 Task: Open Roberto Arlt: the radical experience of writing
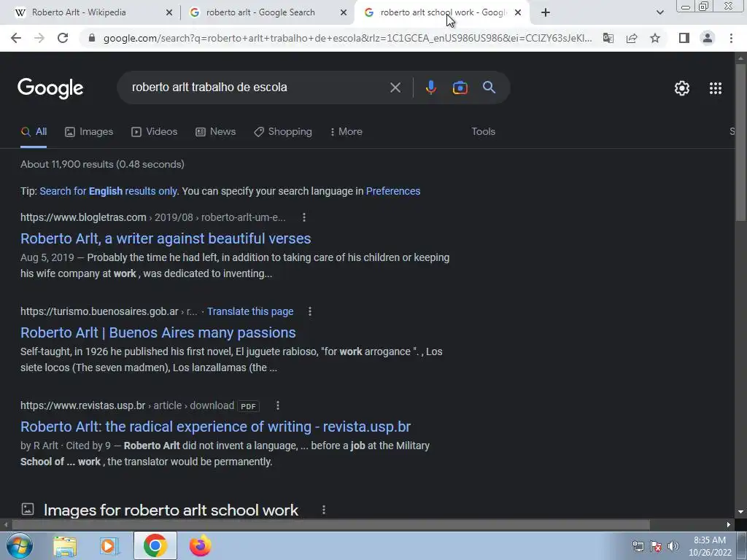click(215, 427)
